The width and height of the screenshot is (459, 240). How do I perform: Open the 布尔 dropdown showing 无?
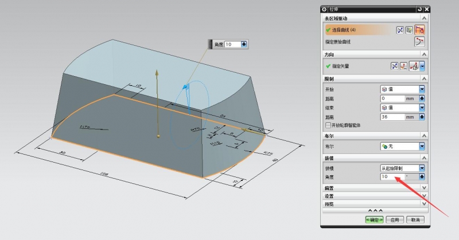422,146
